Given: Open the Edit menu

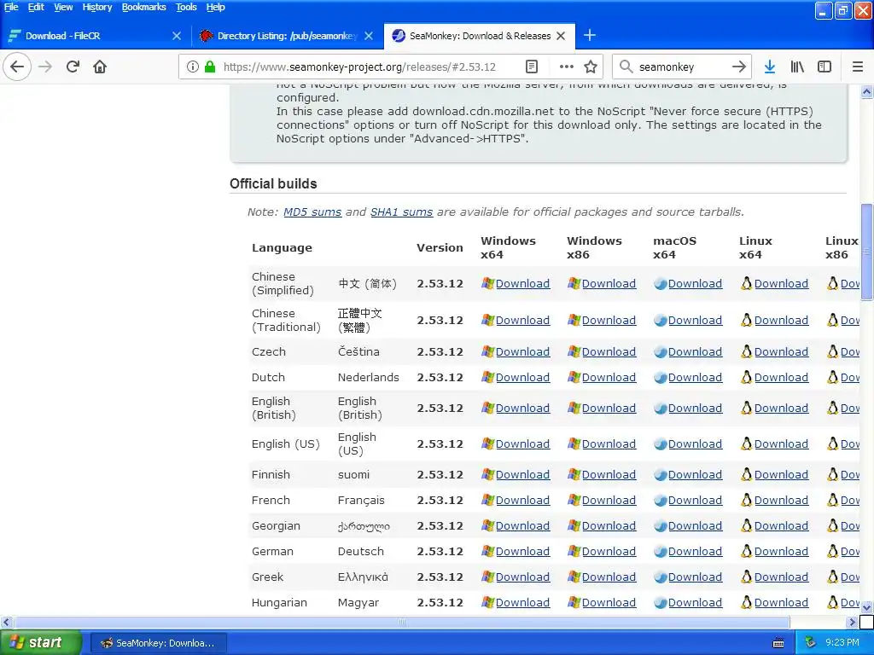Looking at the screenshot, I should [x=36, y=7].
